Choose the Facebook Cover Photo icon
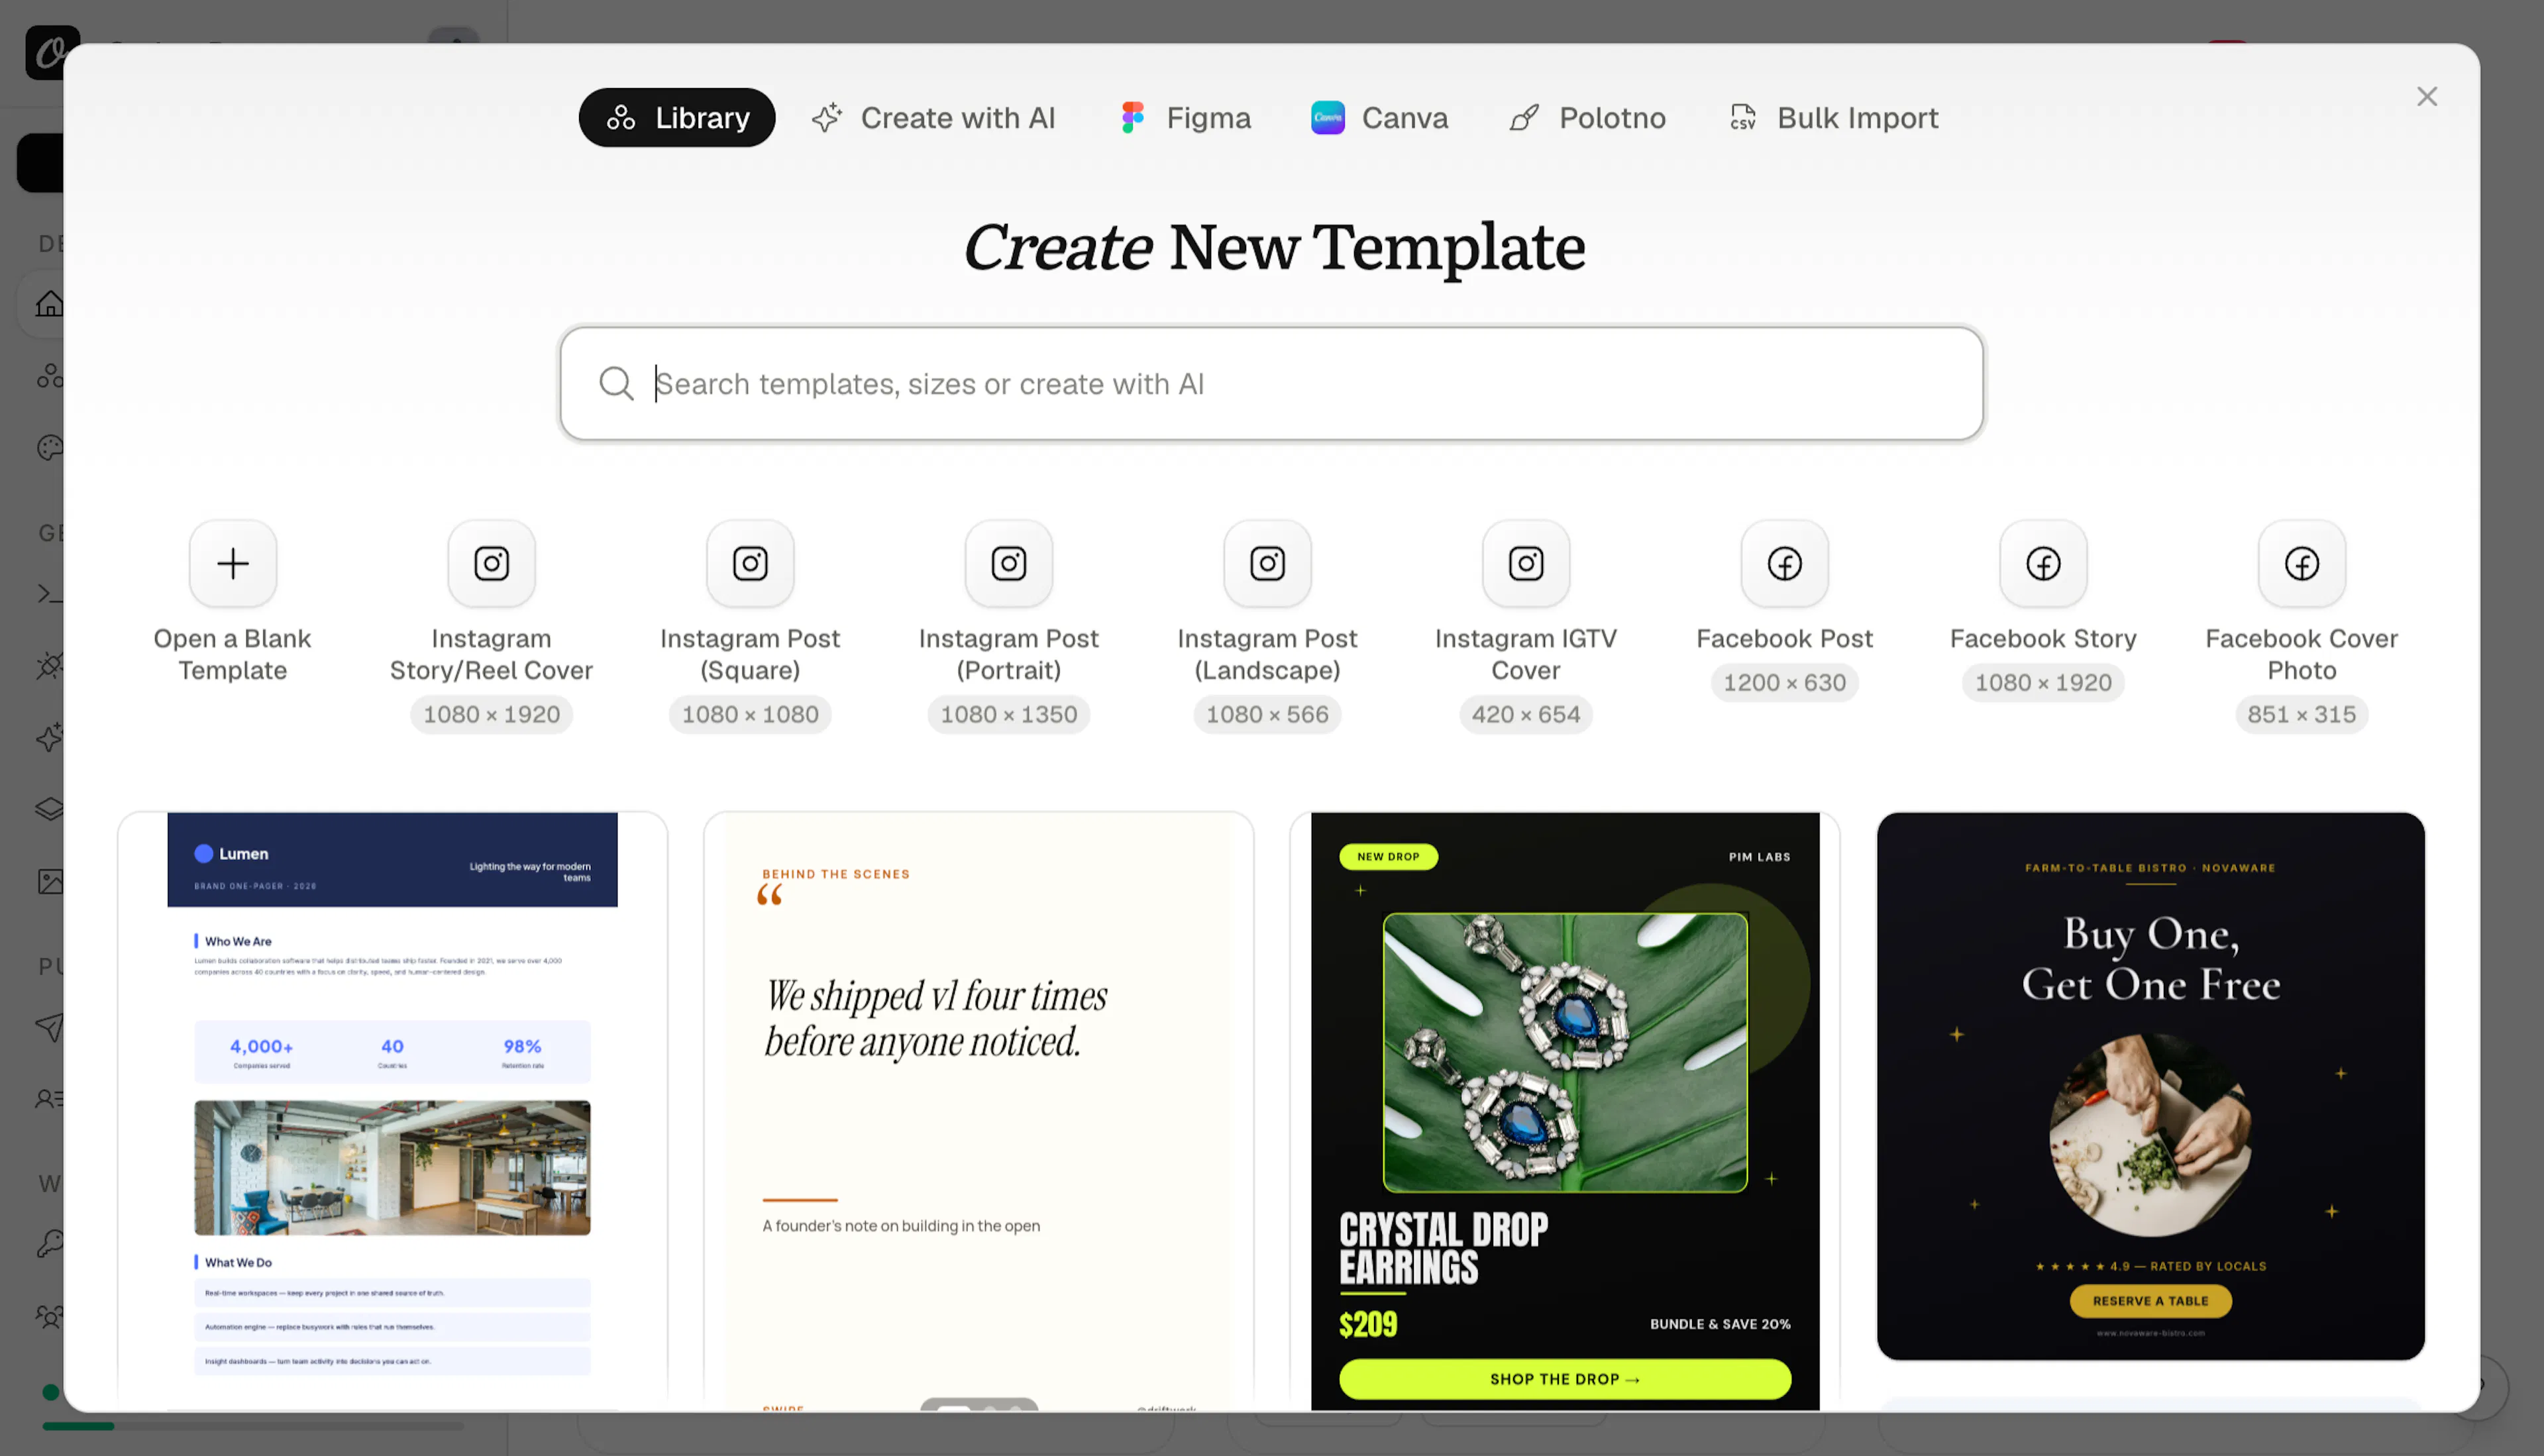This screenshot has height=1456, width=2544. point(2302,564)
